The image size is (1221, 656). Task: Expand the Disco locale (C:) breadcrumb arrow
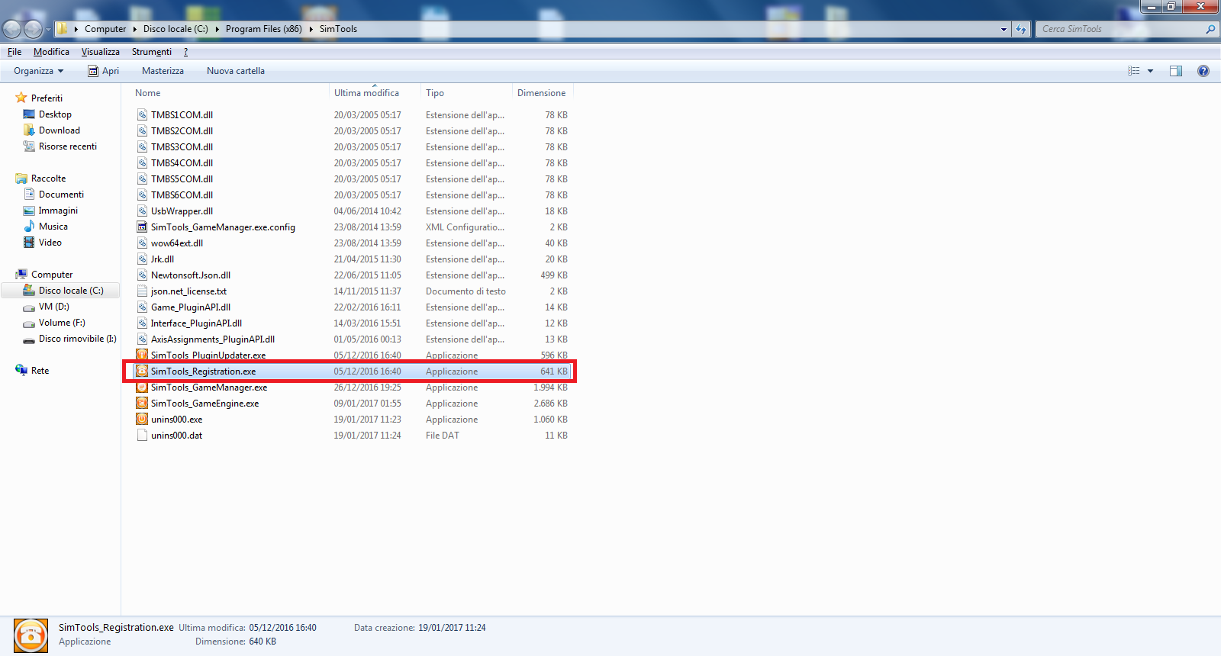[217, 29]
